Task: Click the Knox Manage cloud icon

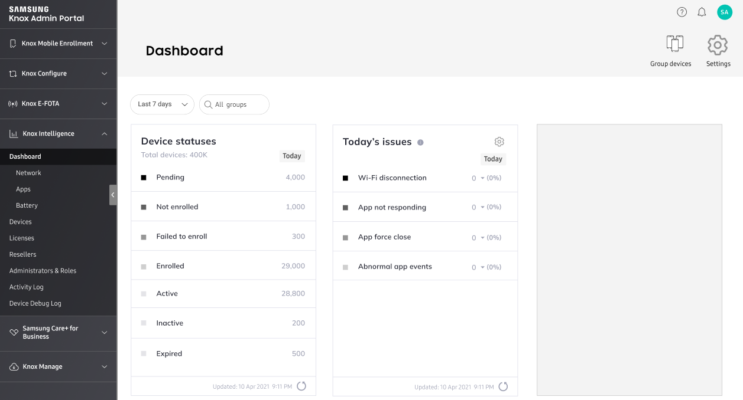Action: coord(14,367)
